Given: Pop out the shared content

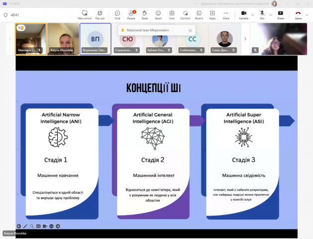Looking at the screenshot, I should click(100, 14).
